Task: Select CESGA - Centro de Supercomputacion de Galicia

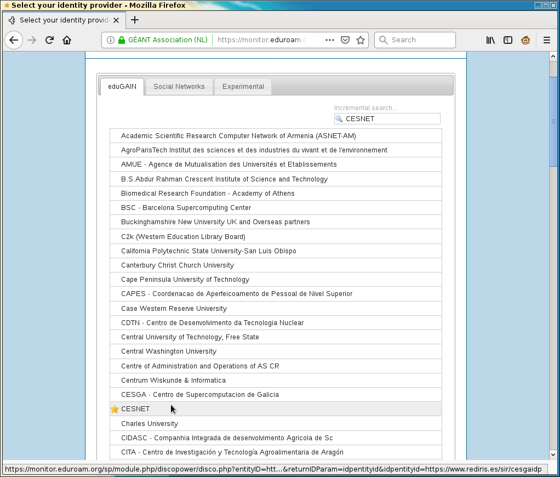Action: tap(276, 394)
